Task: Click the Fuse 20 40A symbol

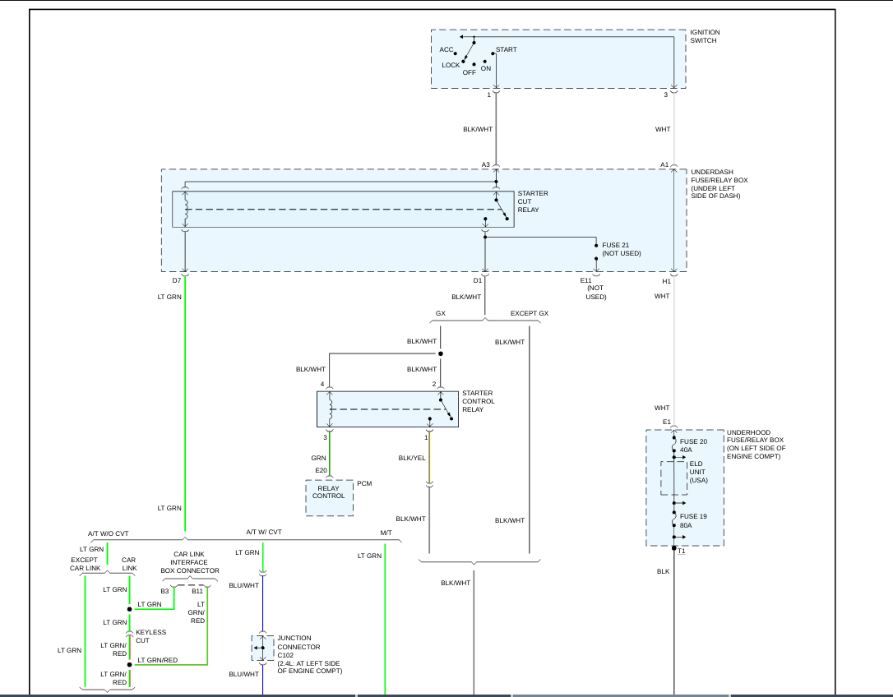Action: click(x=673, y=445)
